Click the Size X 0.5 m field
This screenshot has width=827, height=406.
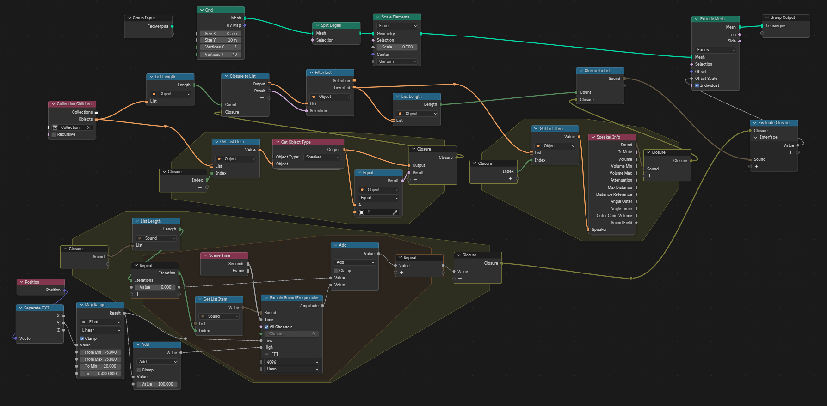[221, 34]
